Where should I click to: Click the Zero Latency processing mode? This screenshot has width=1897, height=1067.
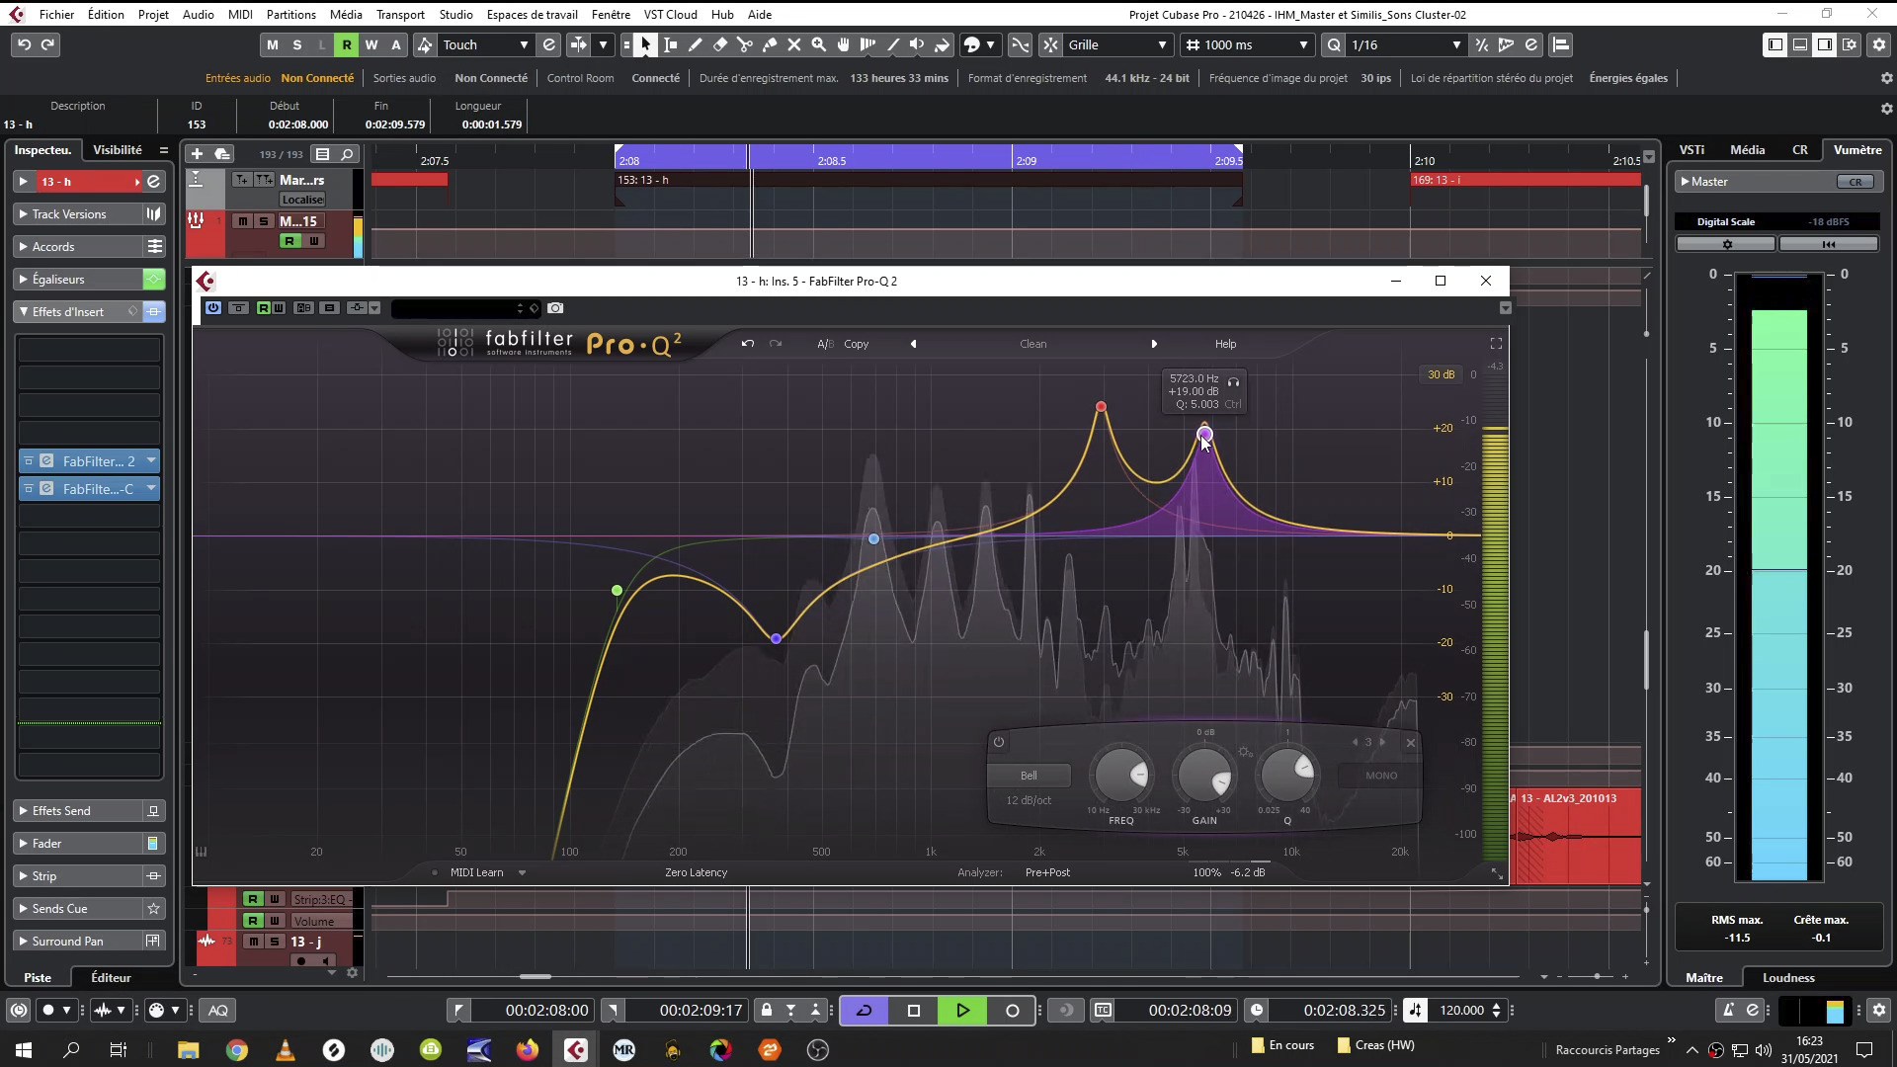(696, 872)
